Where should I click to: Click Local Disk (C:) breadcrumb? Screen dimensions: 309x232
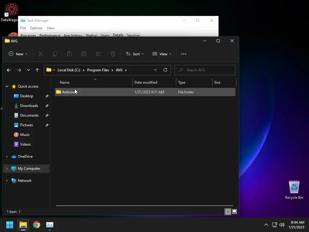(x=69, y=70)
